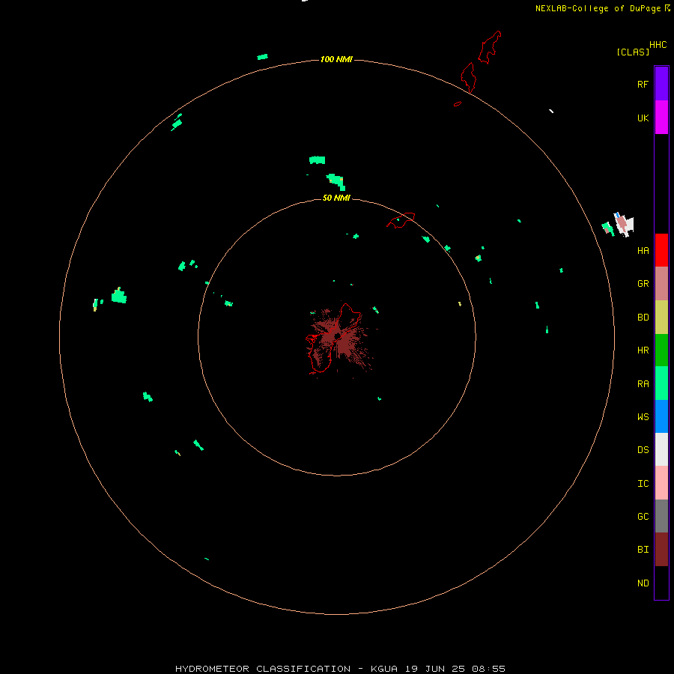Pick the dark green HR swatch
Image resolution: width=674 pixels, height=674 pixels.
click(x=661, y=350)
